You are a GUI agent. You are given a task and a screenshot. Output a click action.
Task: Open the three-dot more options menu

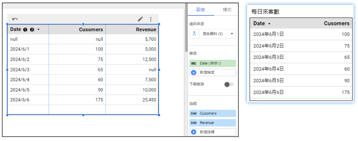point(151,19)
